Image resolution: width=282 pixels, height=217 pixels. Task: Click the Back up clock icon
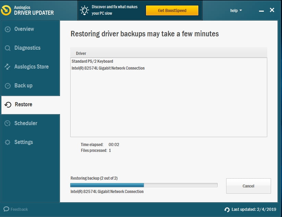click(x=8, y=86)
